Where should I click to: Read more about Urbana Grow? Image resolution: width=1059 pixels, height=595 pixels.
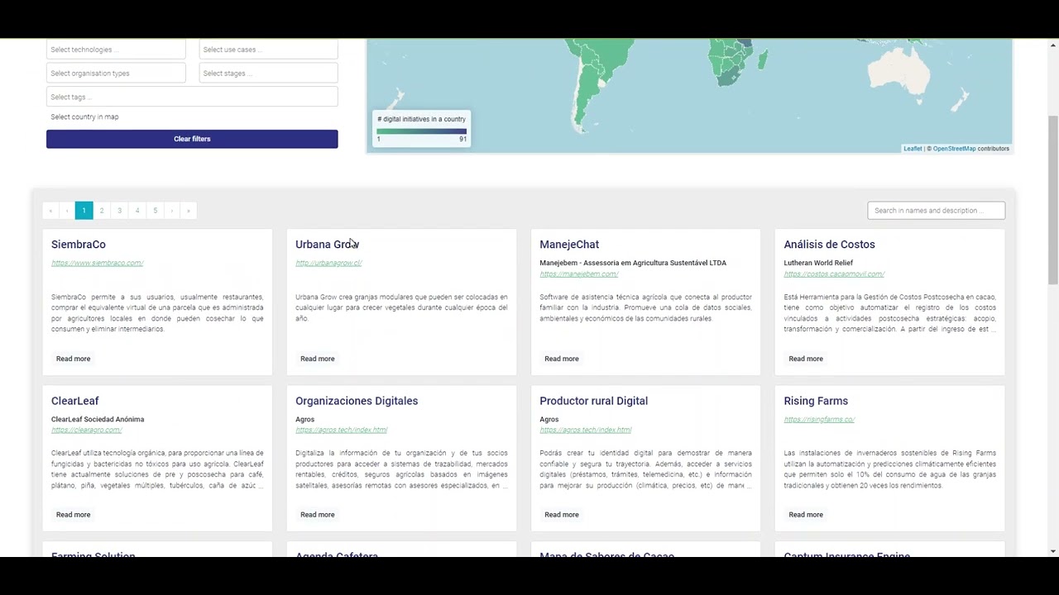318,359
